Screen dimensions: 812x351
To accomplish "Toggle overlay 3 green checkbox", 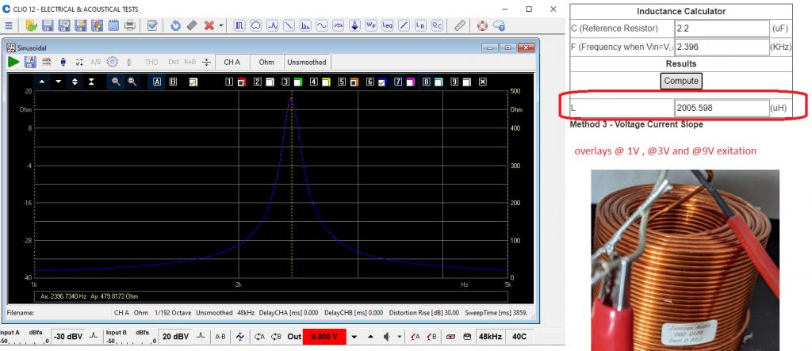I will [297, 82].
